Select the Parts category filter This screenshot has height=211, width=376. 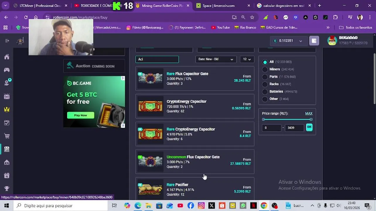pyautogui.click(x=265, y=77)
